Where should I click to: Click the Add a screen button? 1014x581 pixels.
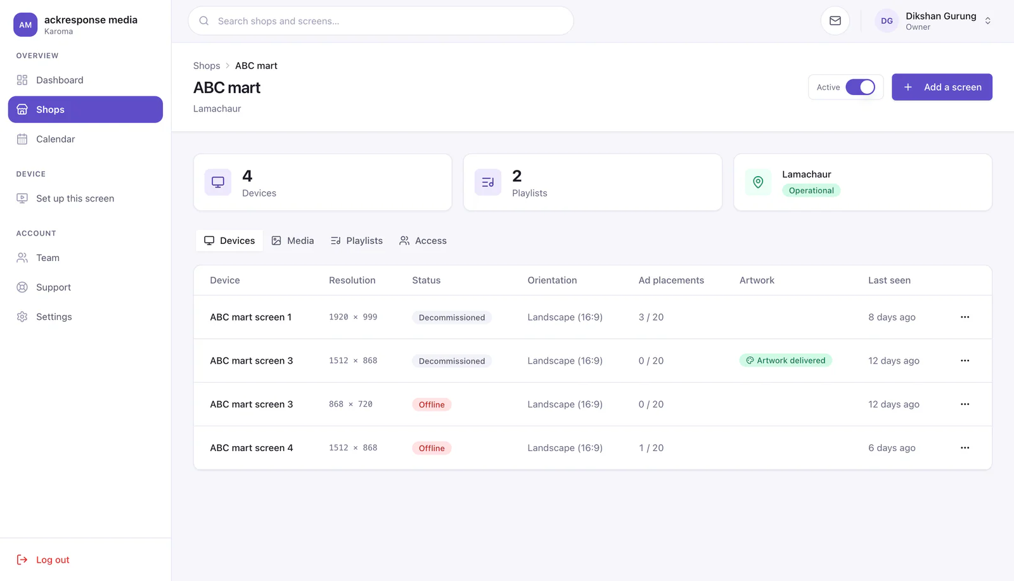(942, 87)
